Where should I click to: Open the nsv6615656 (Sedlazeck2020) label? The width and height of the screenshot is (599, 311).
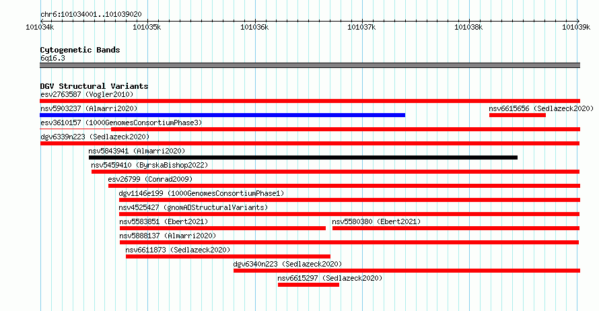coord(541,108)
